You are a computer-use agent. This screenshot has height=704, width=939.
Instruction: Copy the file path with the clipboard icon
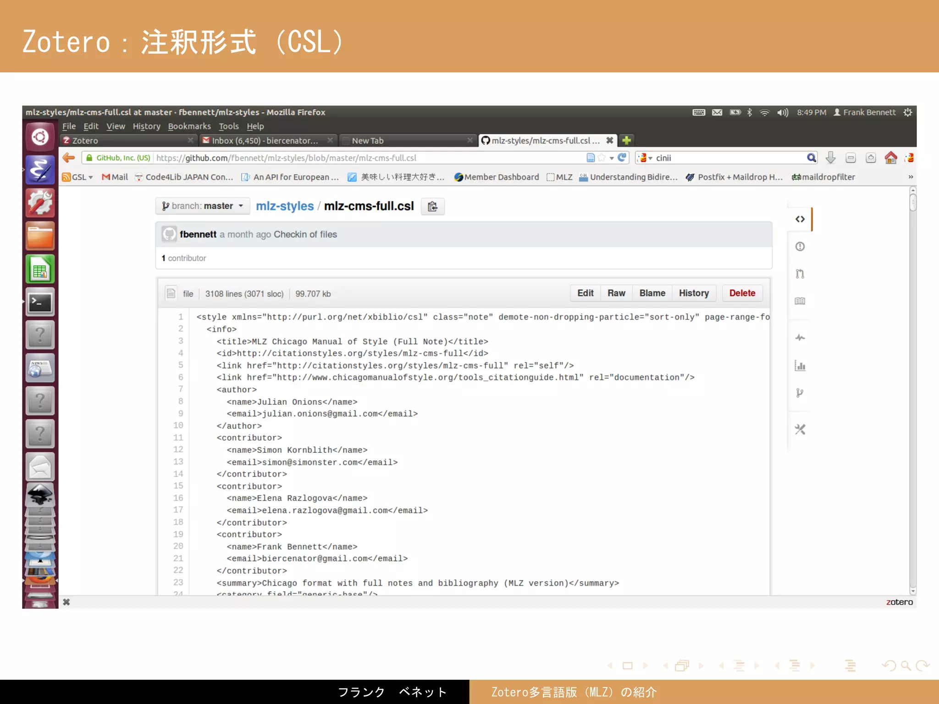(x=432, y=207)
